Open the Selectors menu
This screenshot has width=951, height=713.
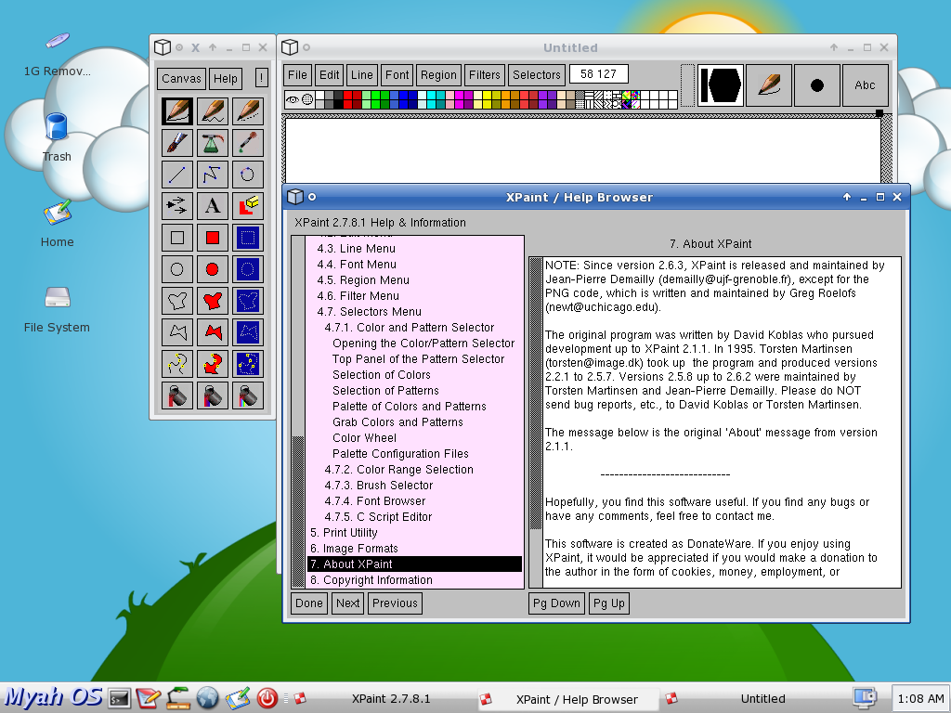(537, 75)
